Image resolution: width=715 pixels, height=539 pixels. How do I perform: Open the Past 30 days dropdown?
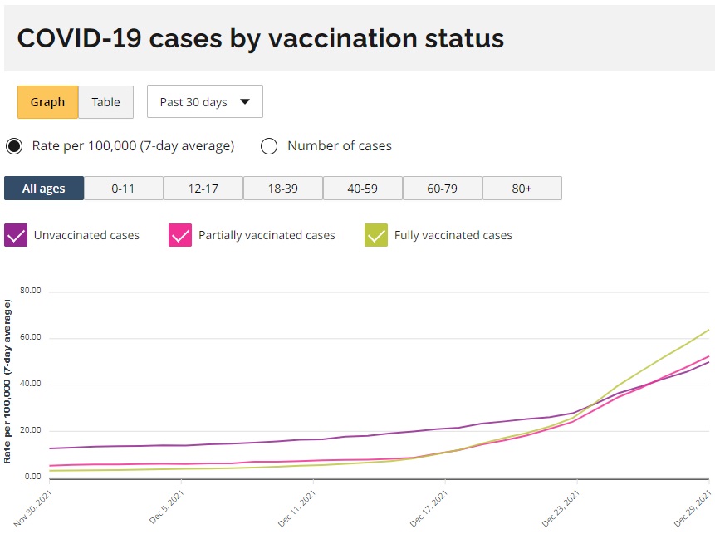pos(204,102)
